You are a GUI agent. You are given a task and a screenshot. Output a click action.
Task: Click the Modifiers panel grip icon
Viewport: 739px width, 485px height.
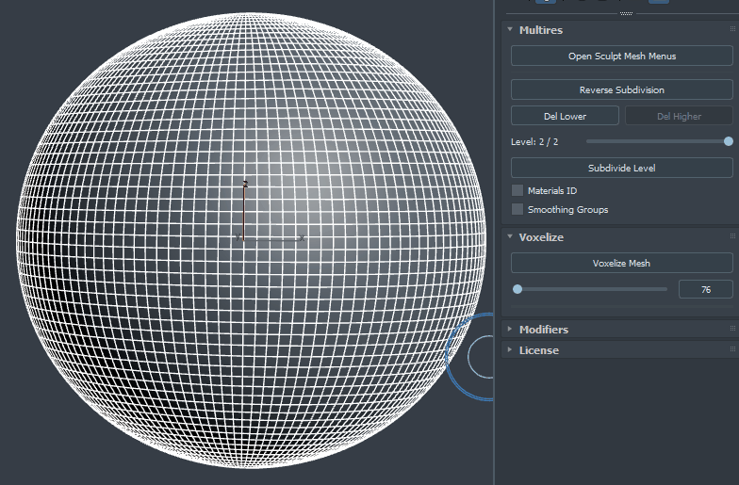click(x=732, y=329)
